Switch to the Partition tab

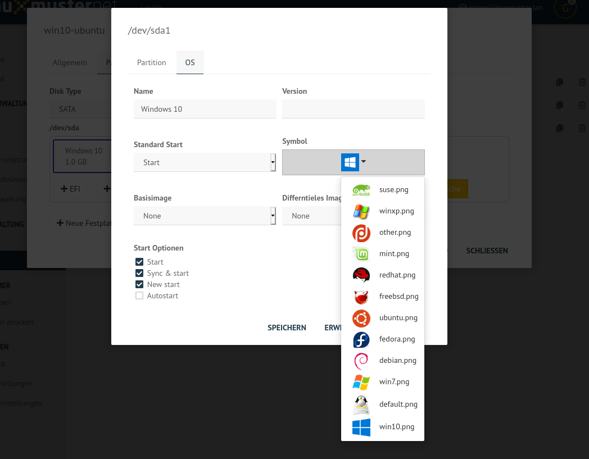(x=151, y=62)
